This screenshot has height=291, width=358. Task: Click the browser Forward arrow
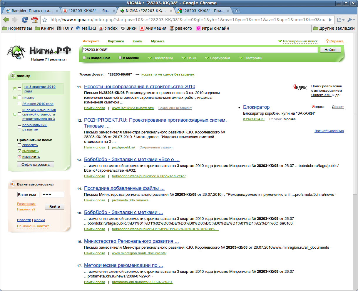click(15, 20)
